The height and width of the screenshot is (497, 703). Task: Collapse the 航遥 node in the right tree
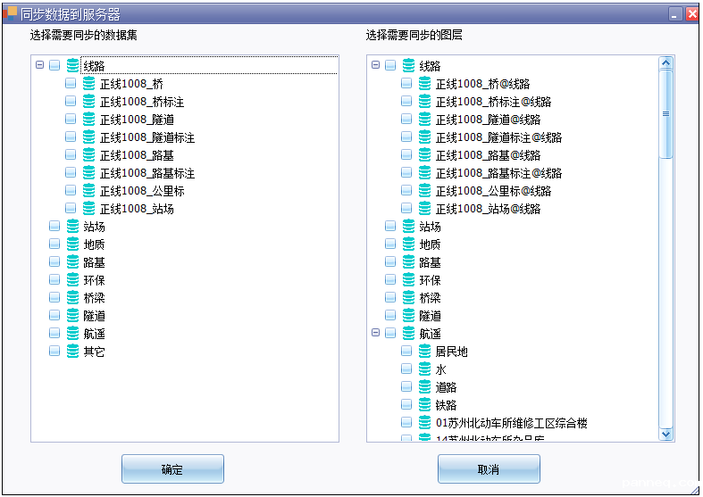click(x=375, y=333)
